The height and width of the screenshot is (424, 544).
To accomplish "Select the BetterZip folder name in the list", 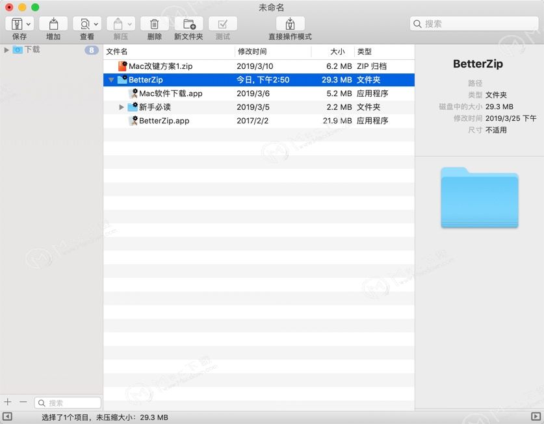I will coord(146,80).
